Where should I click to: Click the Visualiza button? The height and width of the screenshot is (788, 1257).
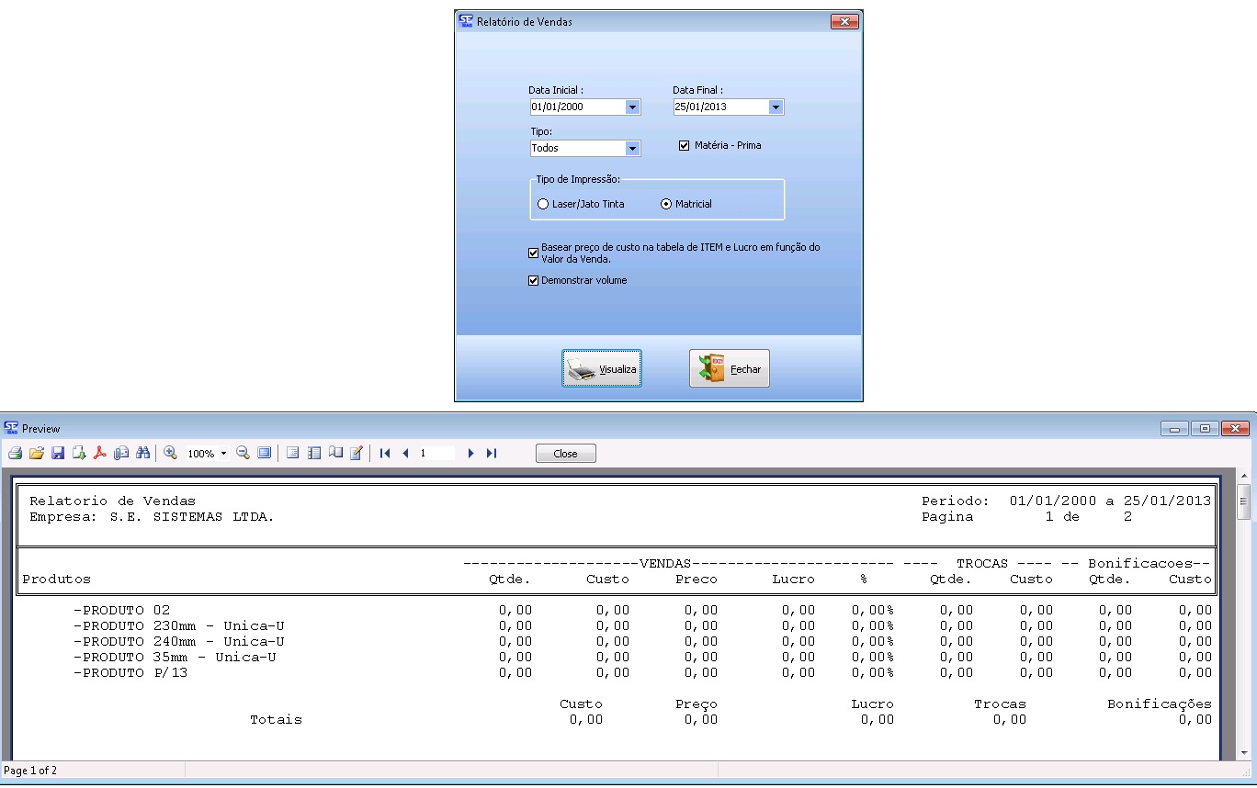pyautogui.click(x=602, y=369)
